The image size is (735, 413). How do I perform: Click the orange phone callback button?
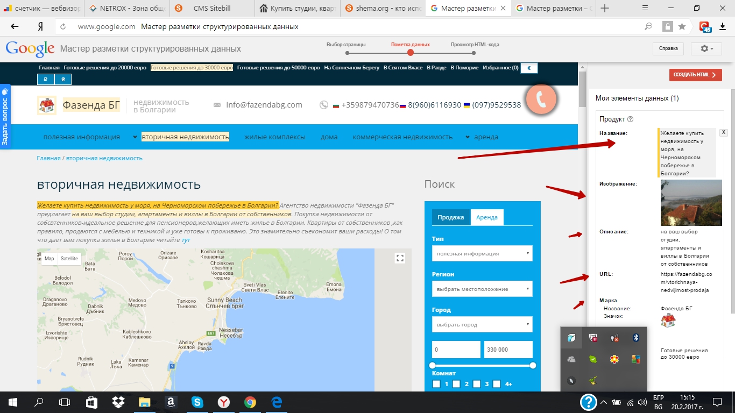(541, 99)
